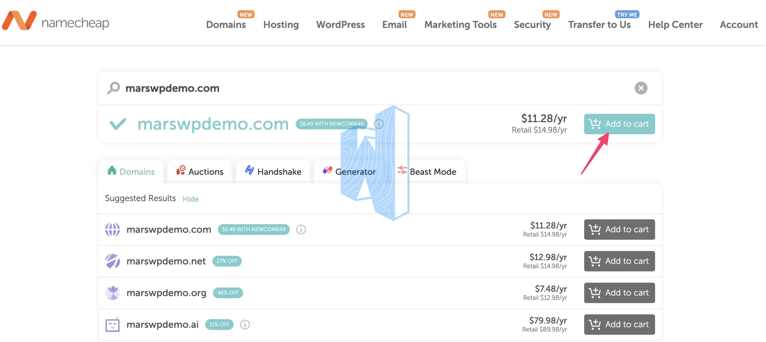This screenshot has width=766, height=342.
Task: Click the 46% OFF badge
Action: click(x=228, y=293)
